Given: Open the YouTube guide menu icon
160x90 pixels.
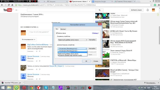Looking at the screenshot, I should point(16,10).
